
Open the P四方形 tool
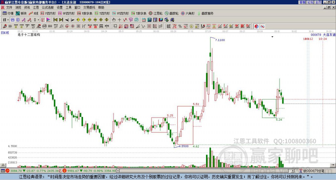pos(48,13)
